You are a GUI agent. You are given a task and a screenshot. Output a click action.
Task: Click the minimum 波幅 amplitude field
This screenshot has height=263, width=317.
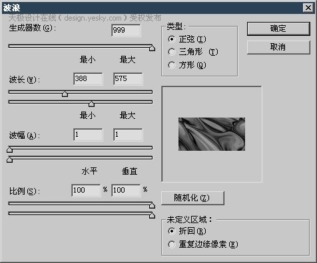tap(88, 135)
